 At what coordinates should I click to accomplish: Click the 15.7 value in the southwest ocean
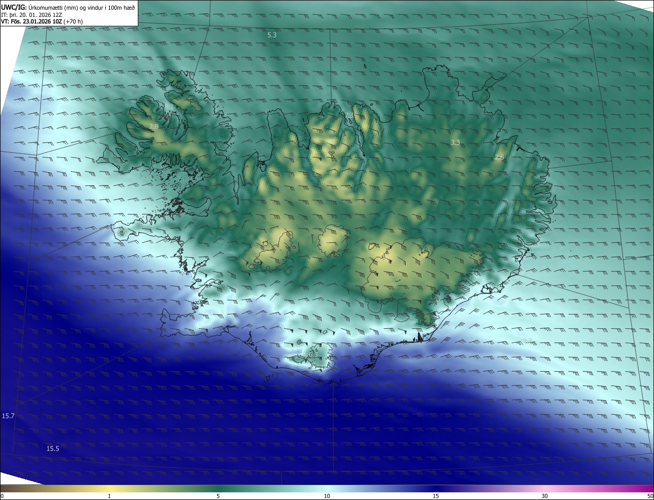click(8, 416)
